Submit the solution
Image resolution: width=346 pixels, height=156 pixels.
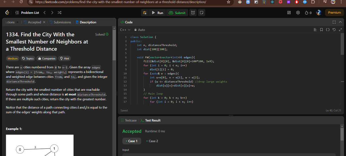coord(177,13)
